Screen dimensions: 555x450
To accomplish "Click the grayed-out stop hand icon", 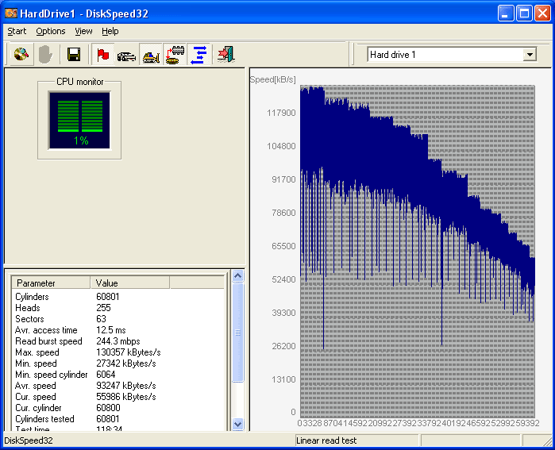I will tap(45, 55).
